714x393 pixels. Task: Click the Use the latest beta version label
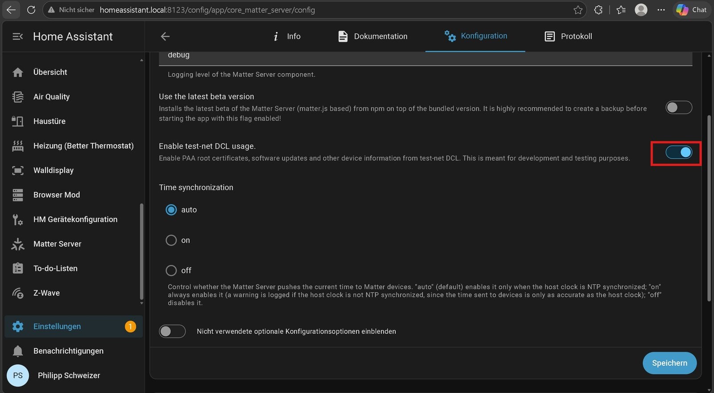(x=206, y=97)
